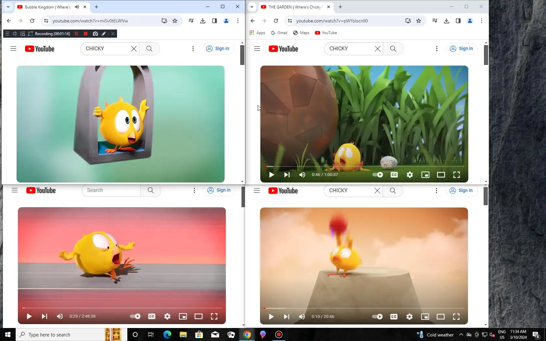
Task: Toggle captions in the 2:48:38 player
Action: (x=152, y=316)
